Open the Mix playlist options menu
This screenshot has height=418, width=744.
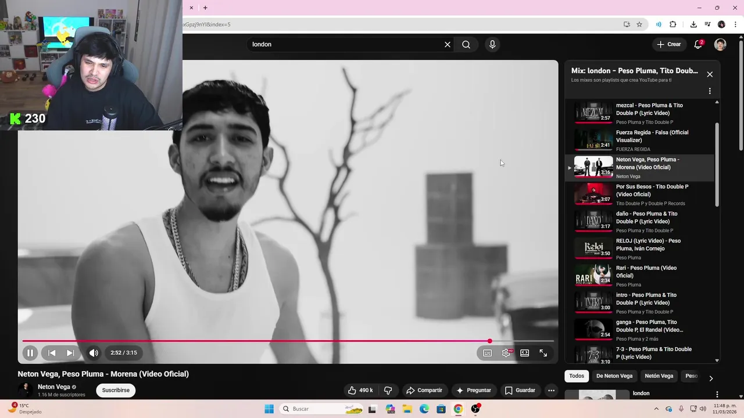(x=710, y=91)
